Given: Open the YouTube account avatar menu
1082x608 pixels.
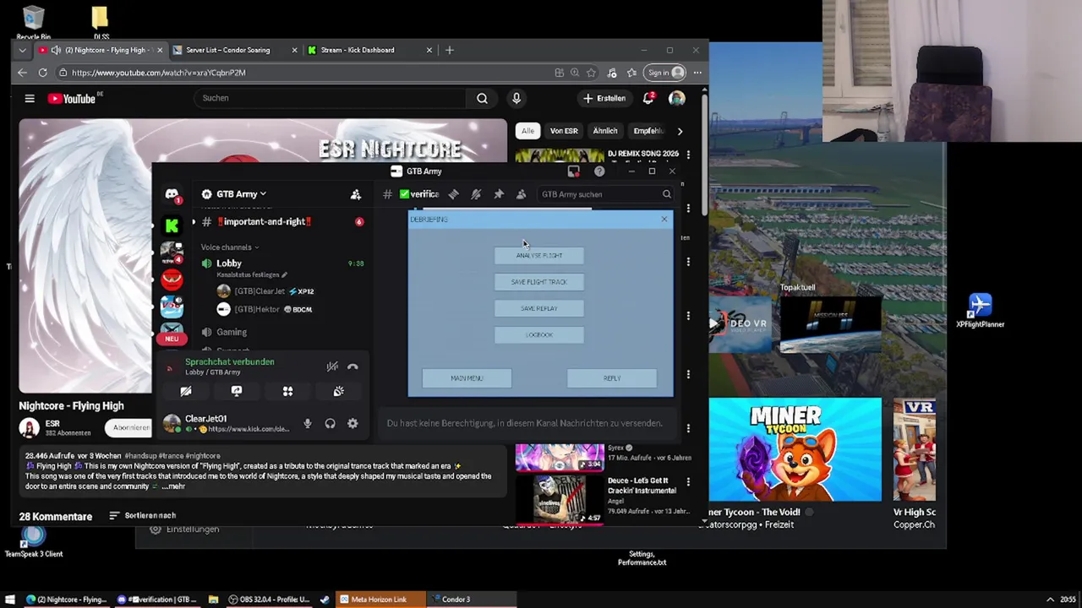Looking at the screenshot, I should (x=676, y=99).
